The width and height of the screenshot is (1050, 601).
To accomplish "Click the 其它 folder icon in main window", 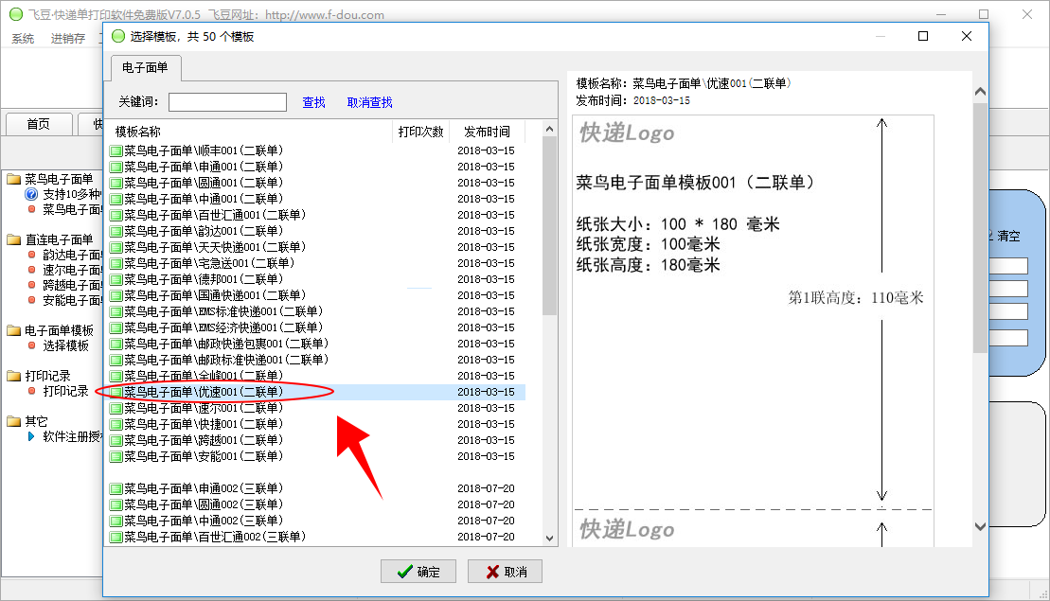I will (14, 421).
